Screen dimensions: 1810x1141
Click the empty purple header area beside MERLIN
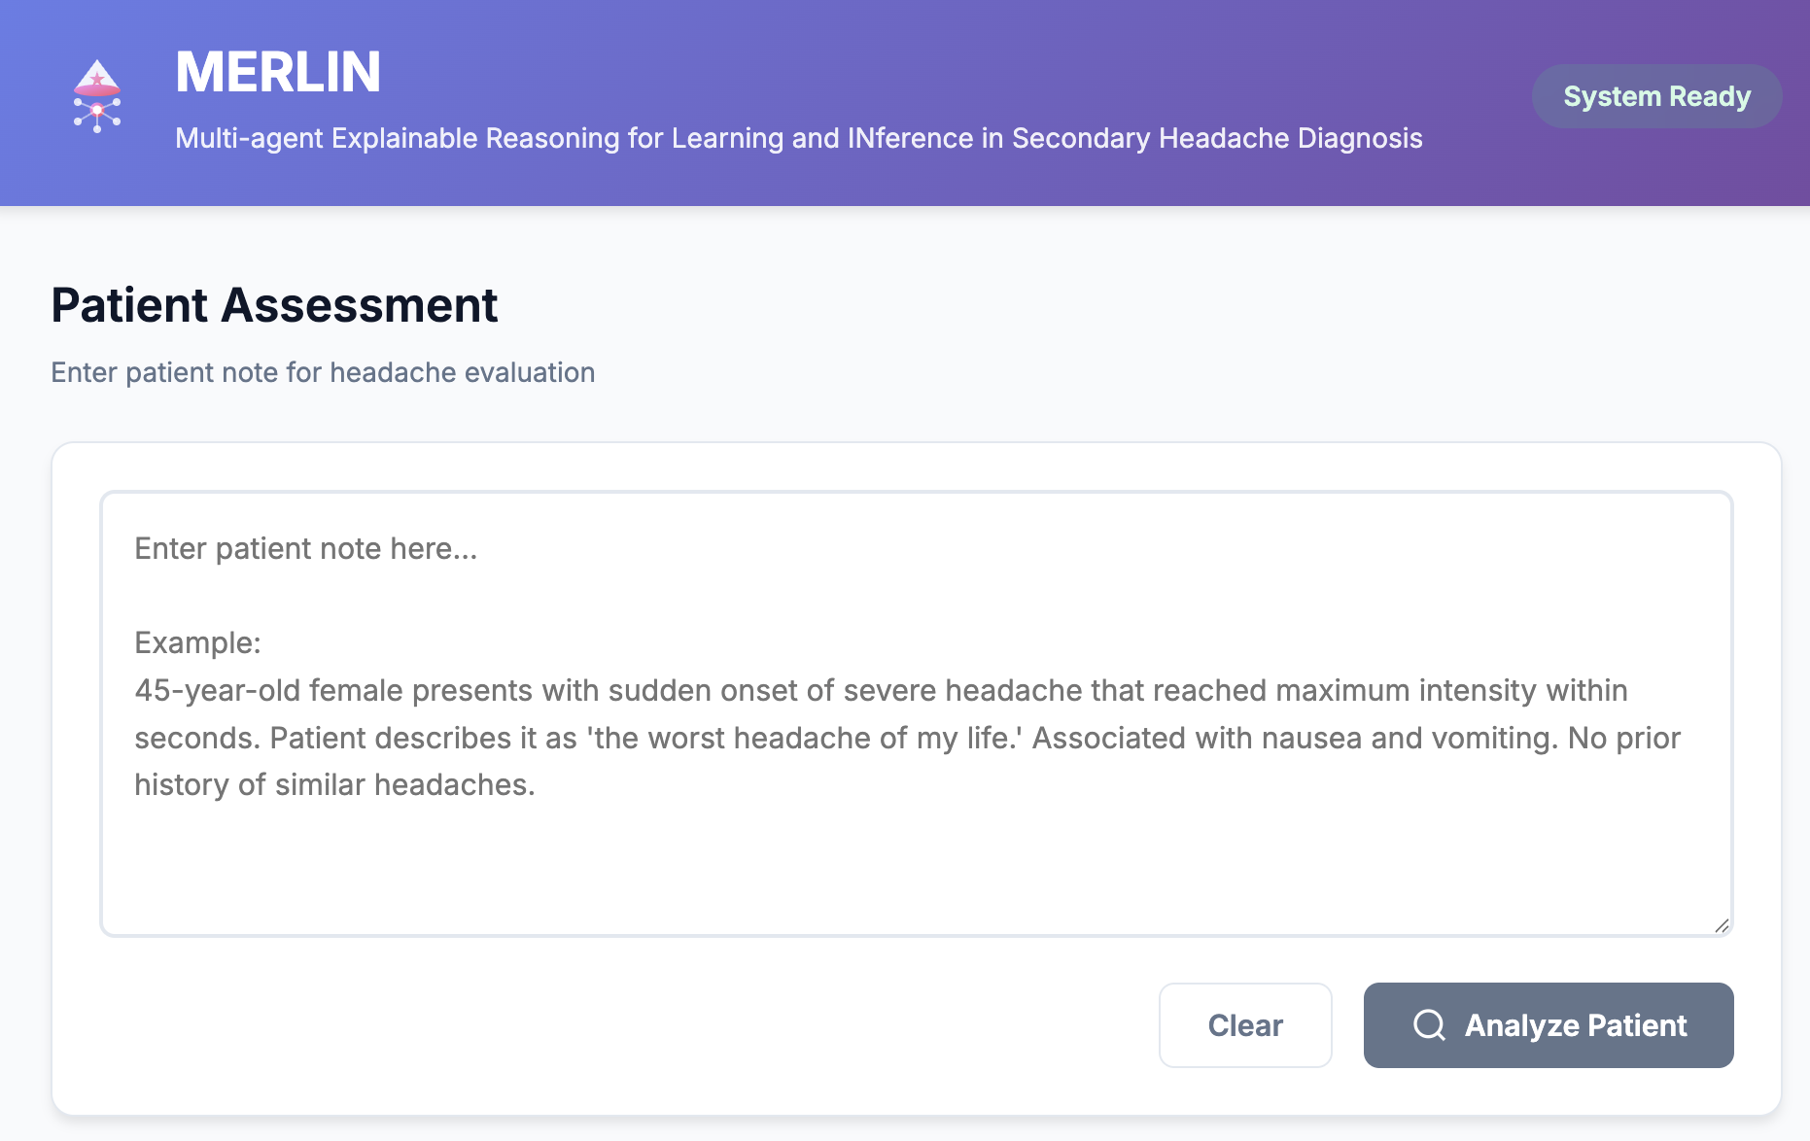(875, 68)
